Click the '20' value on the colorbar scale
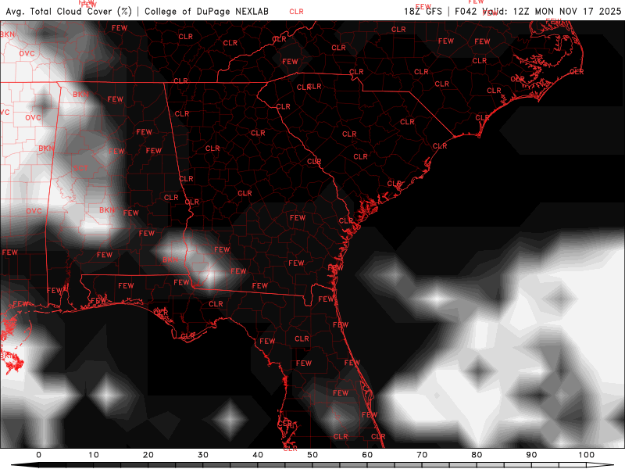Screen dimensions: 625x469 (x=148, y=455)
